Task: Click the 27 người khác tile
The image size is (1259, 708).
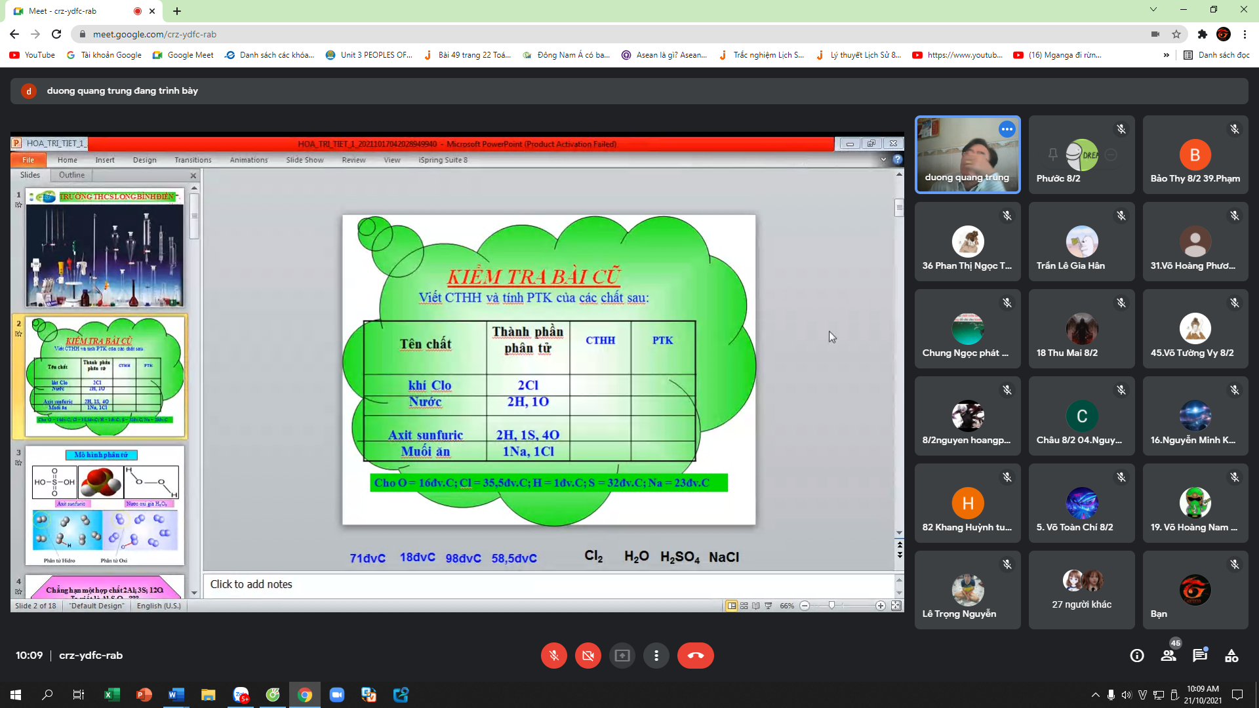Action: 1081,589
